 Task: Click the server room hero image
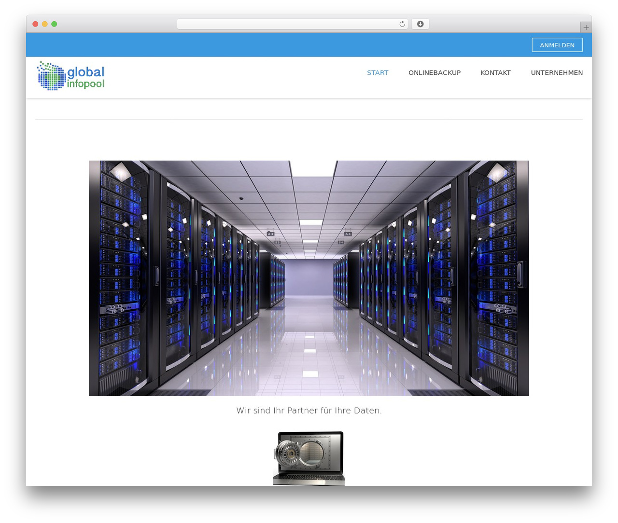[x=309, y=278]
